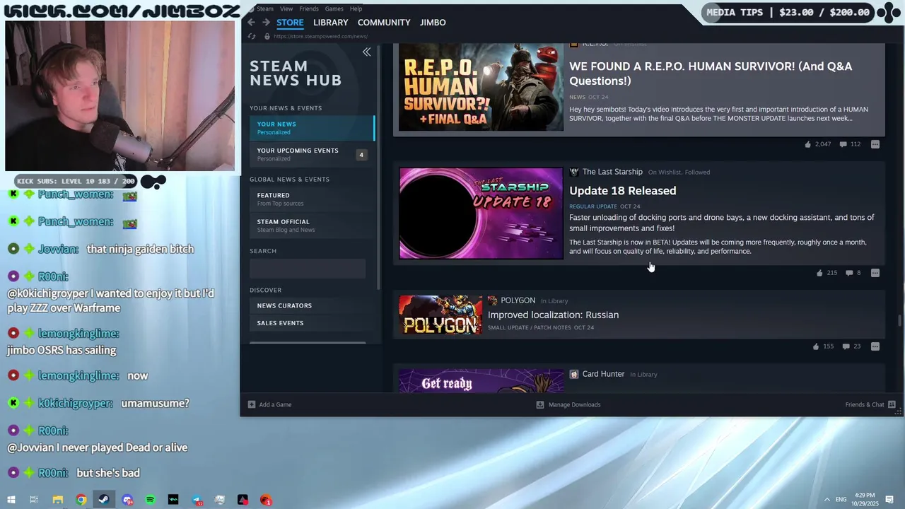
Task: Open Manage Downloads
Action: tap(568, 404)
